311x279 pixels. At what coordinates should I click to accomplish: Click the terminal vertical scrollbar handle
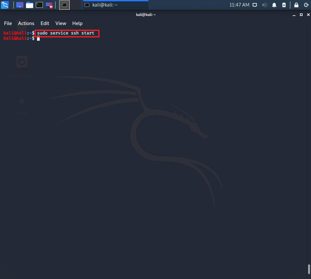coord(309,269)
